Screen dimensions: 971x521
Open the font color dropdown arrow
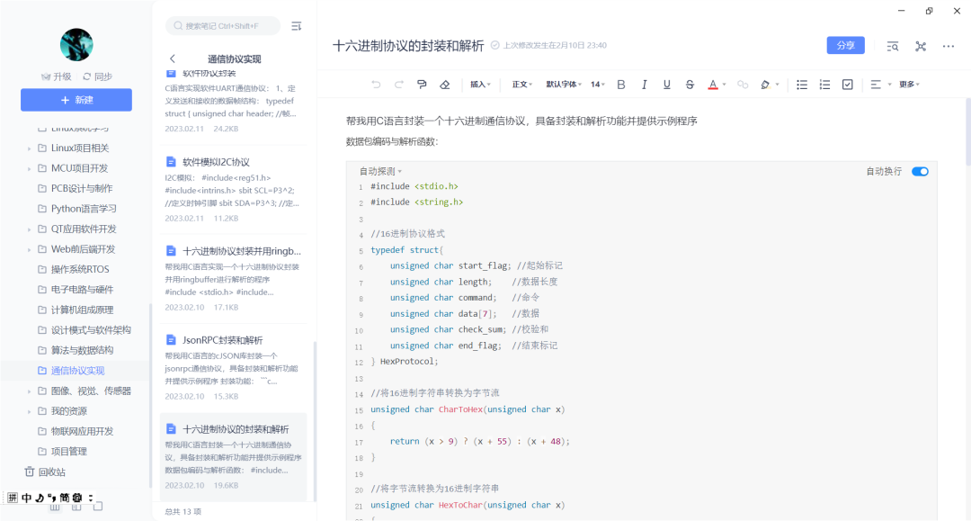pos(724,85)
